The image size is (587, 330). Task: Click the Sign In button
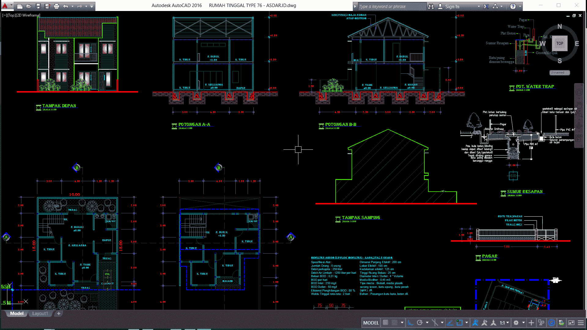tap(452, 6)
